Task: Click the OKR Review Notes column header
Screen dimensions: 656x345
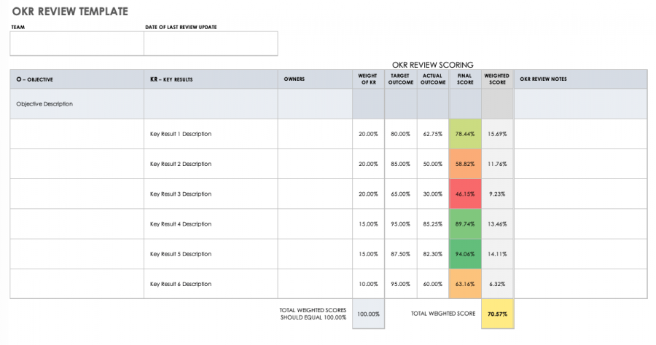Action: [x=580, y=79]
